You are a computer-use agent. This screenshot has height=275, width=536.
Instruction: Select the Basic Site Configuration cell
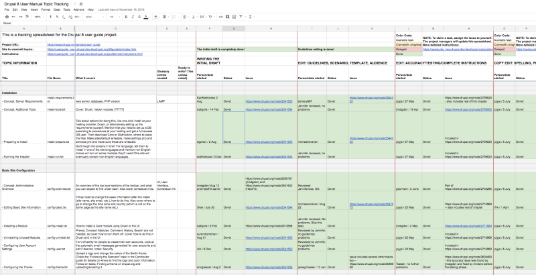[x=23, y=170]
